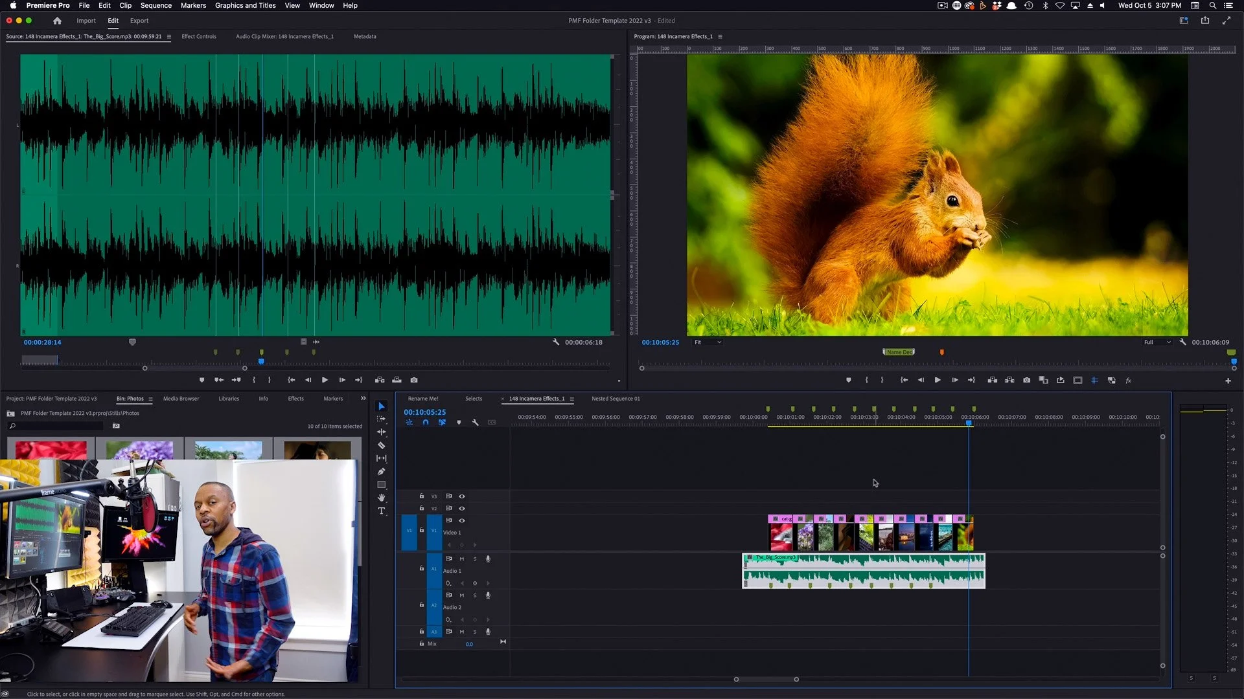Hide V3 track output eye

(462, 496)
